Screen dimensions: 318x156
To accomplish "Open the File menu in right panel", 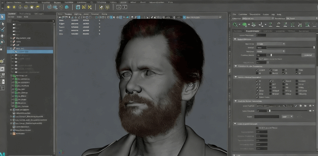I will pos(234,14).
